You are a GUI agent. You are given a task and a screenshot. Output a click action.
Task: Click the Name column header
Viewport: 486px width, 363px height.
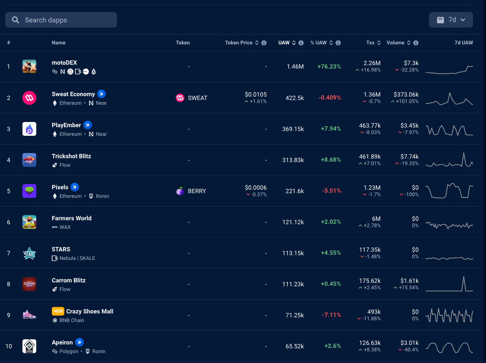click(59, 43)
